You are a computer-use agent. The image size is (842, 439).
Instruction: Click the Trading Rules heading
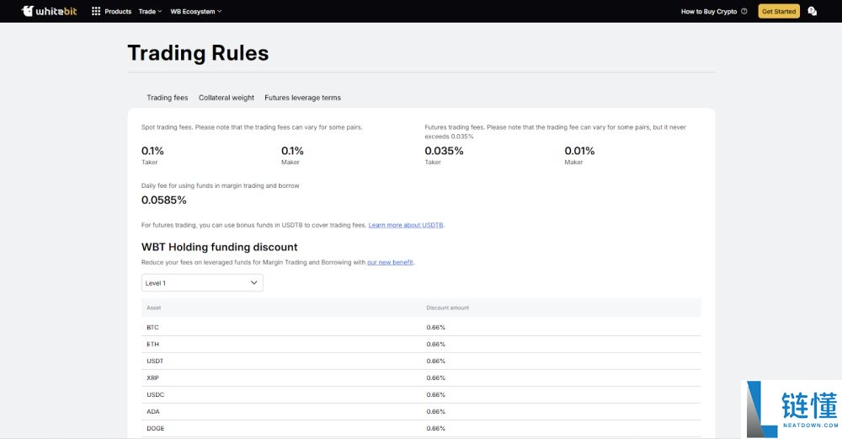[198, 53]
